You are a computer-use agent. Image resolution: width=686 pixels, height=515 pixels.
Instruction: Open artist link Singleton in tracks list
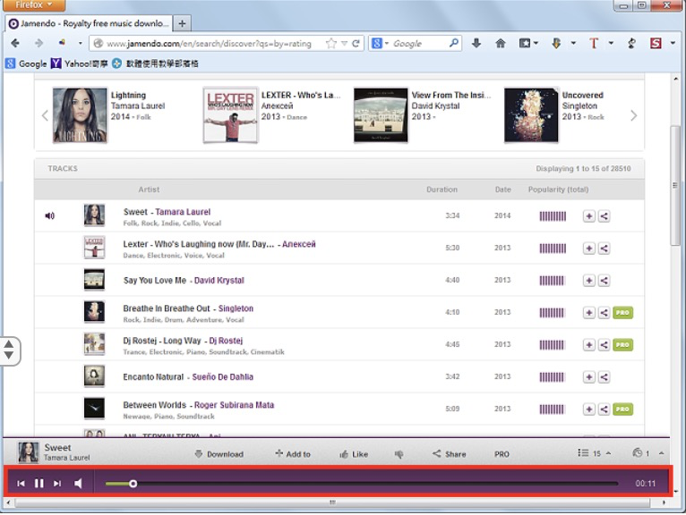[x=236, y=308]
